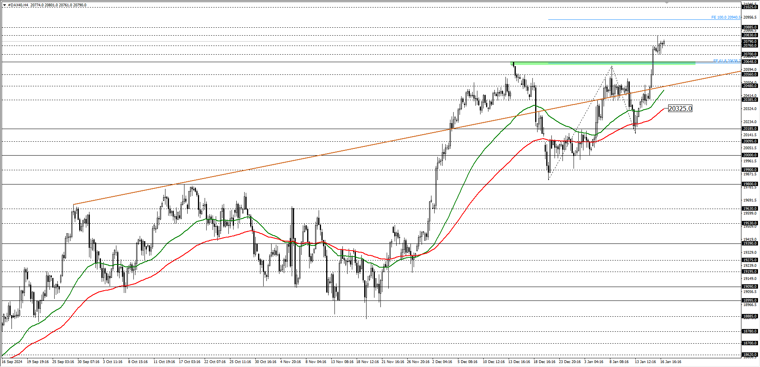Click the 19329.0 price scale value

click(x=750, y=253)
